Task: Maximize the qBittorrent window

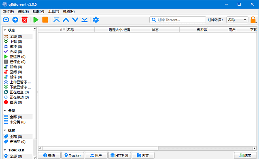Action: pos(239,4)
